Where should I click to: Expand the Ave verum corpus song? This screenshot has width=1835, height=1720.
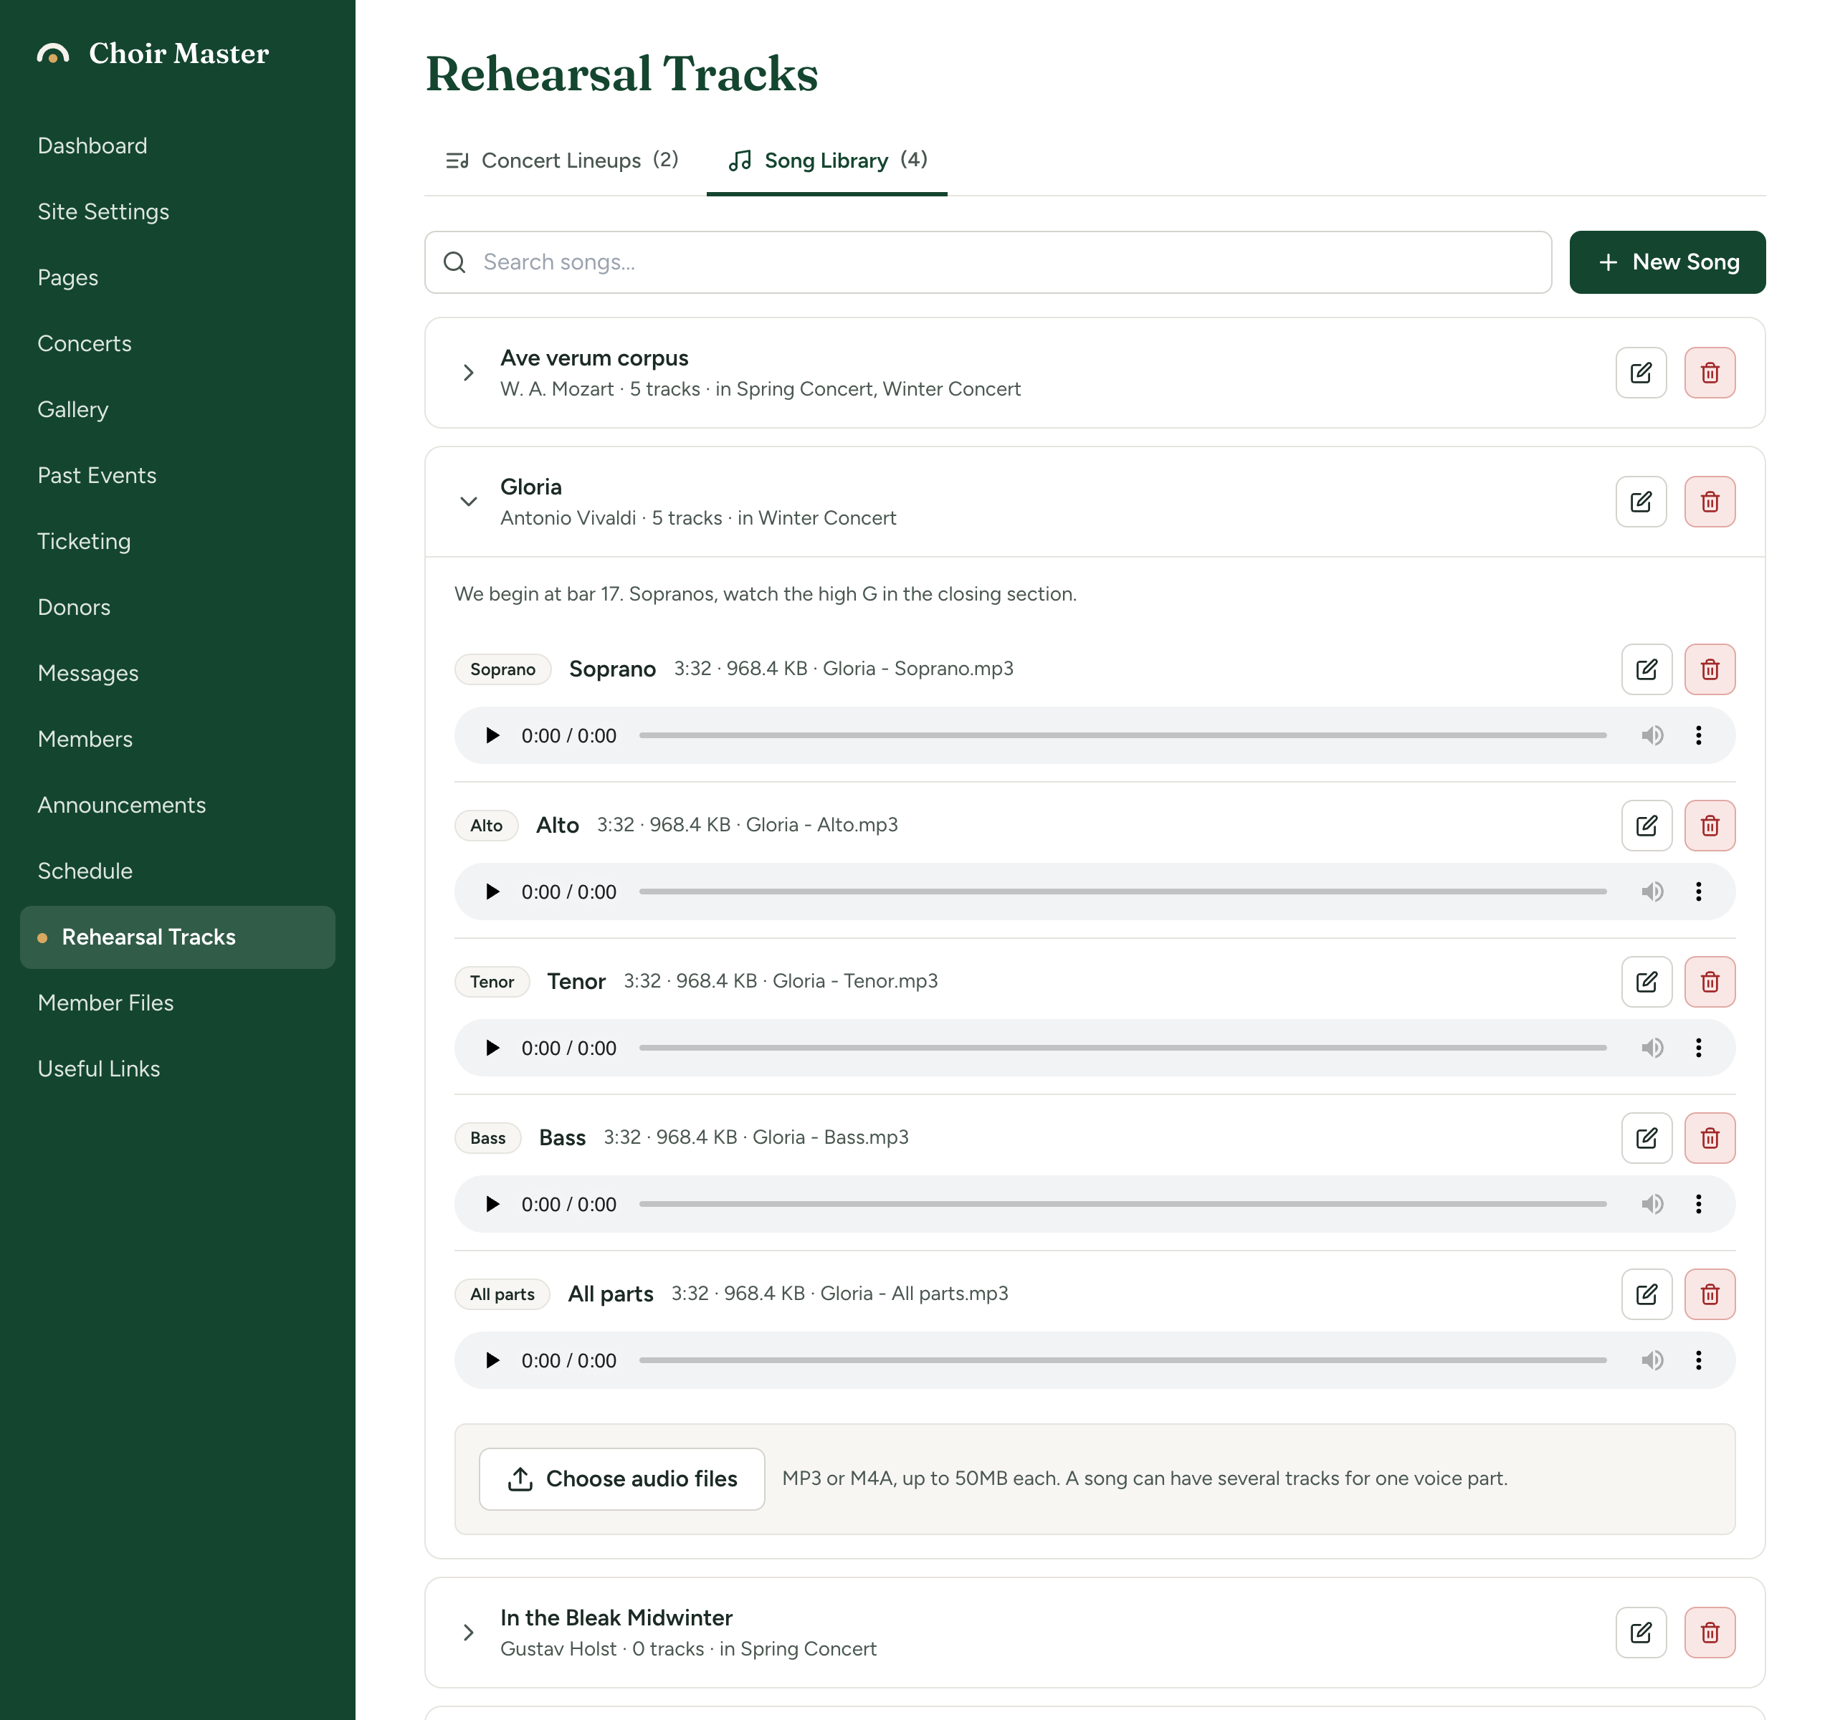point(468,373)
